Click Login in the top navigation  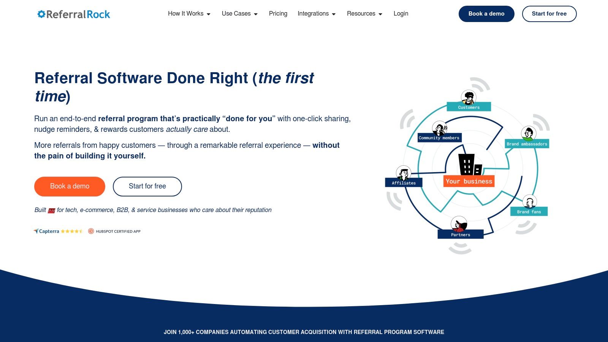pyautogui.click(x=401, y=14)
